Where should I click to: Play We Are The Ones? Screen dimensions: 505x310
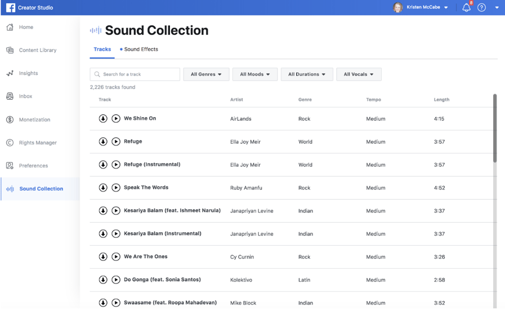pyautogui.click(x=116, y=256)
